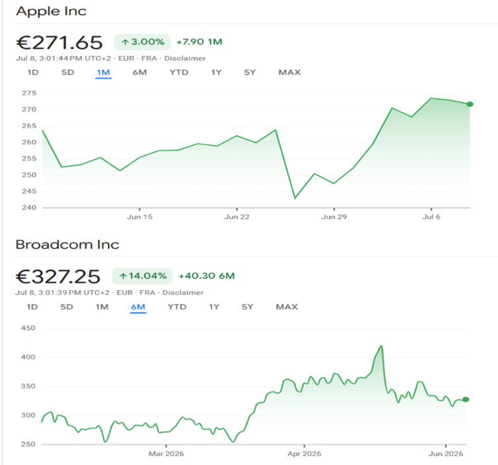The image size is (498, 465).
Task: Show Broadcom chart for 5Y range
Action: pyautogui.click(x=247, y=307)
